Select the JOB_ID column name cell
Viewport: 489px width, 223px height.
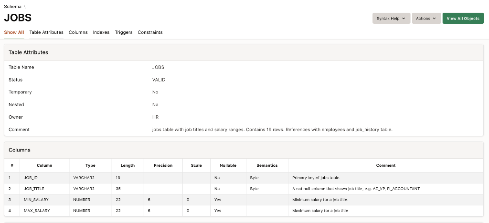(44, 178)
